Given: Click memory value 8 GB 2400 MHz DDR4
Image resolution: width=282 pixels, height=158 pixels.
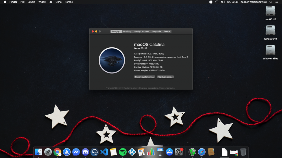Looking at the screenshot, I should pos(153,61).
